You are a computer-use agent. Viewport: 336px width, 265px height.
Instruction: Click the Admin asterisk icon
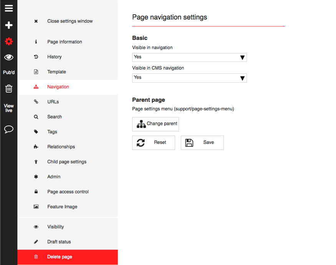pos(36,177)
